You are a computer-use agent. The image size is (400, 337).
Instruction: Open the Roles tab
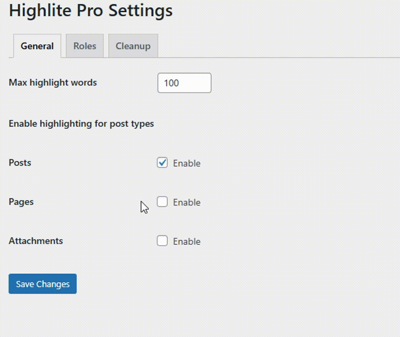tap(85, 46)
